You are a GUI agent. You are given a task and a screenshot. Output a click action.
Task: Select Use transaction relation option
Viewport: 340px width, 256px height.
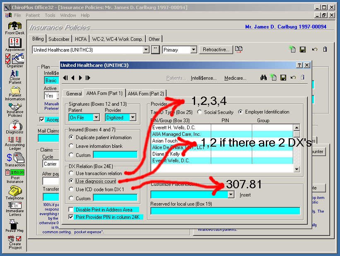click(71, 173)
